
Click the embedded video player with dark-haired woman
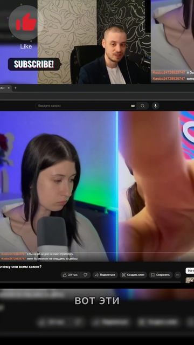click(x=97, y=186)
